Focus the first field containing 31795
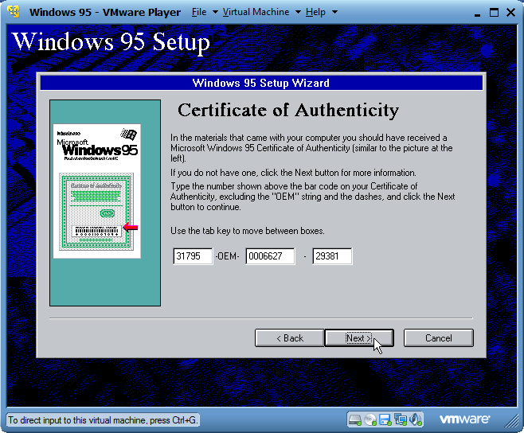 pyautogui.click(x=193, y=256)
